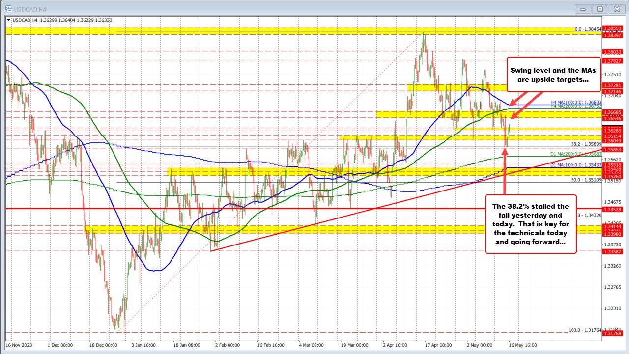Viewport: 629px width, 354px height.
Task: Click the D1 MA:200 green indicator label
Action: tap(575, 154)
